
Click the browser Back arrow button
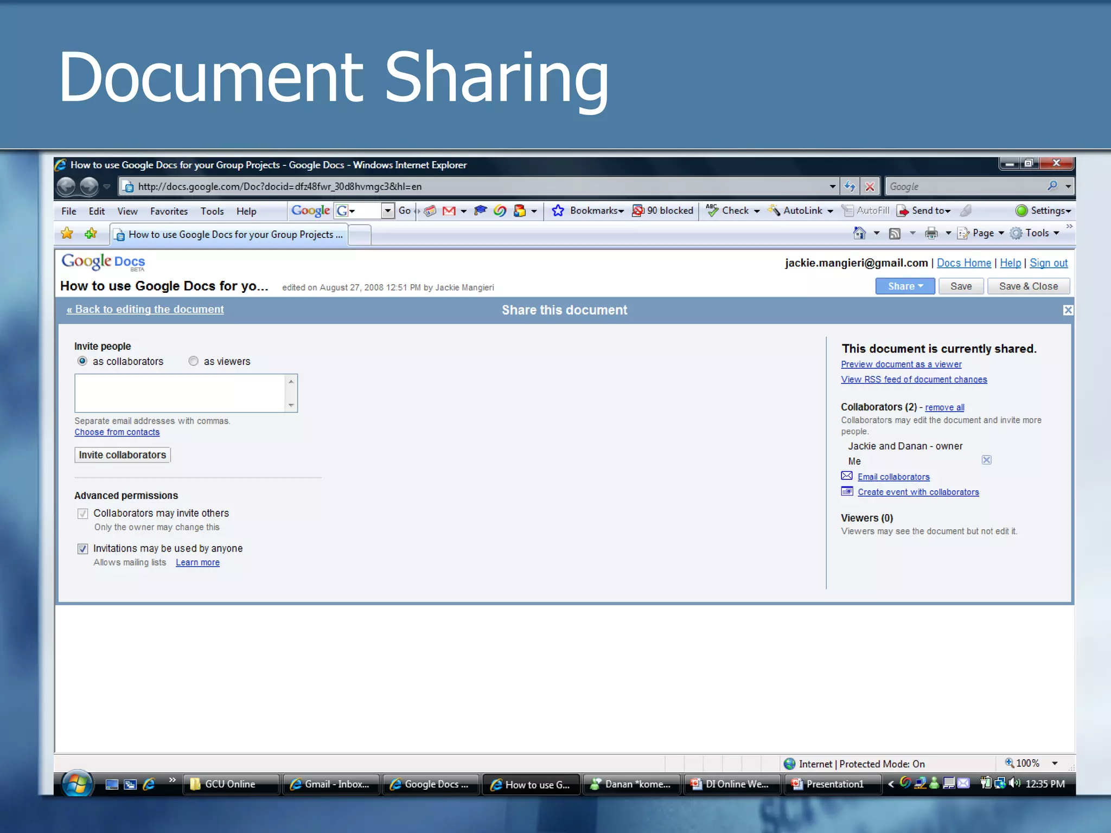[66, 187]
